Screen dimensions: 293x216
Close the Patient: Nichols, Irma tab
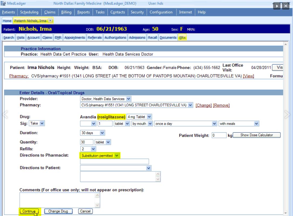[x=50, y=21]
